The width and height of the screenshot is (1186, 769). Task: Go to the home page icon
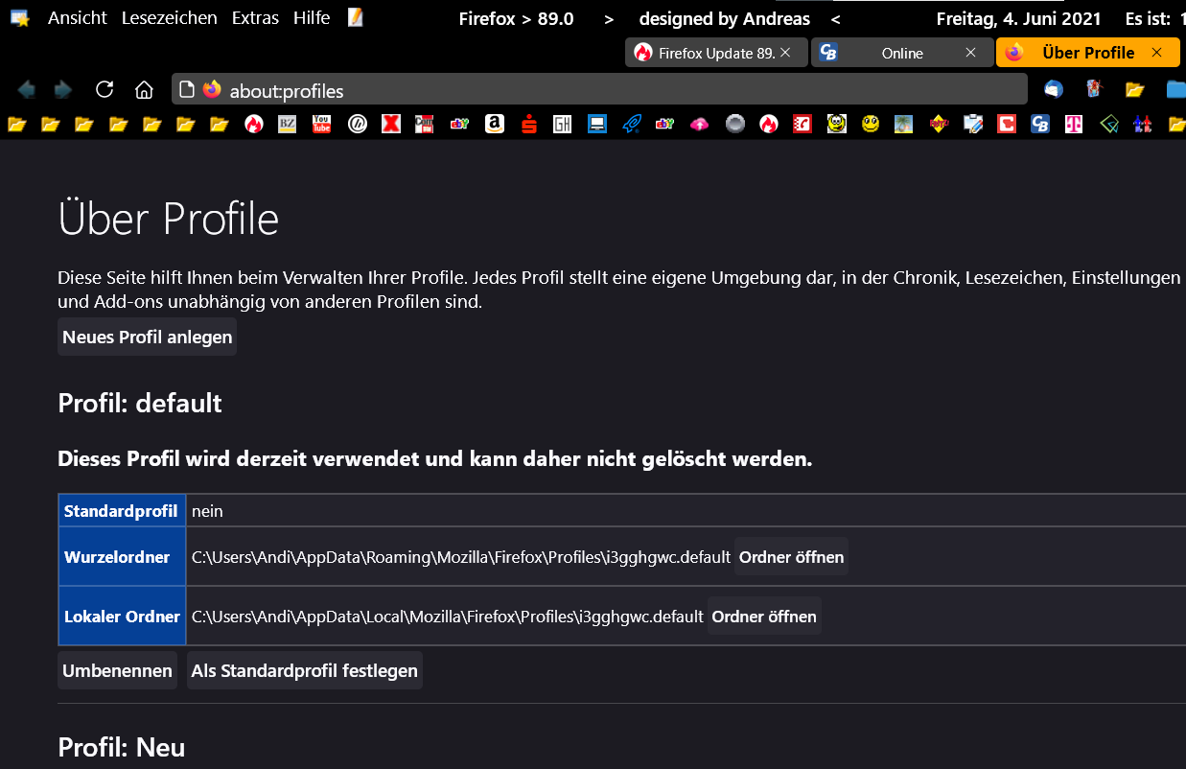point(144,90)
